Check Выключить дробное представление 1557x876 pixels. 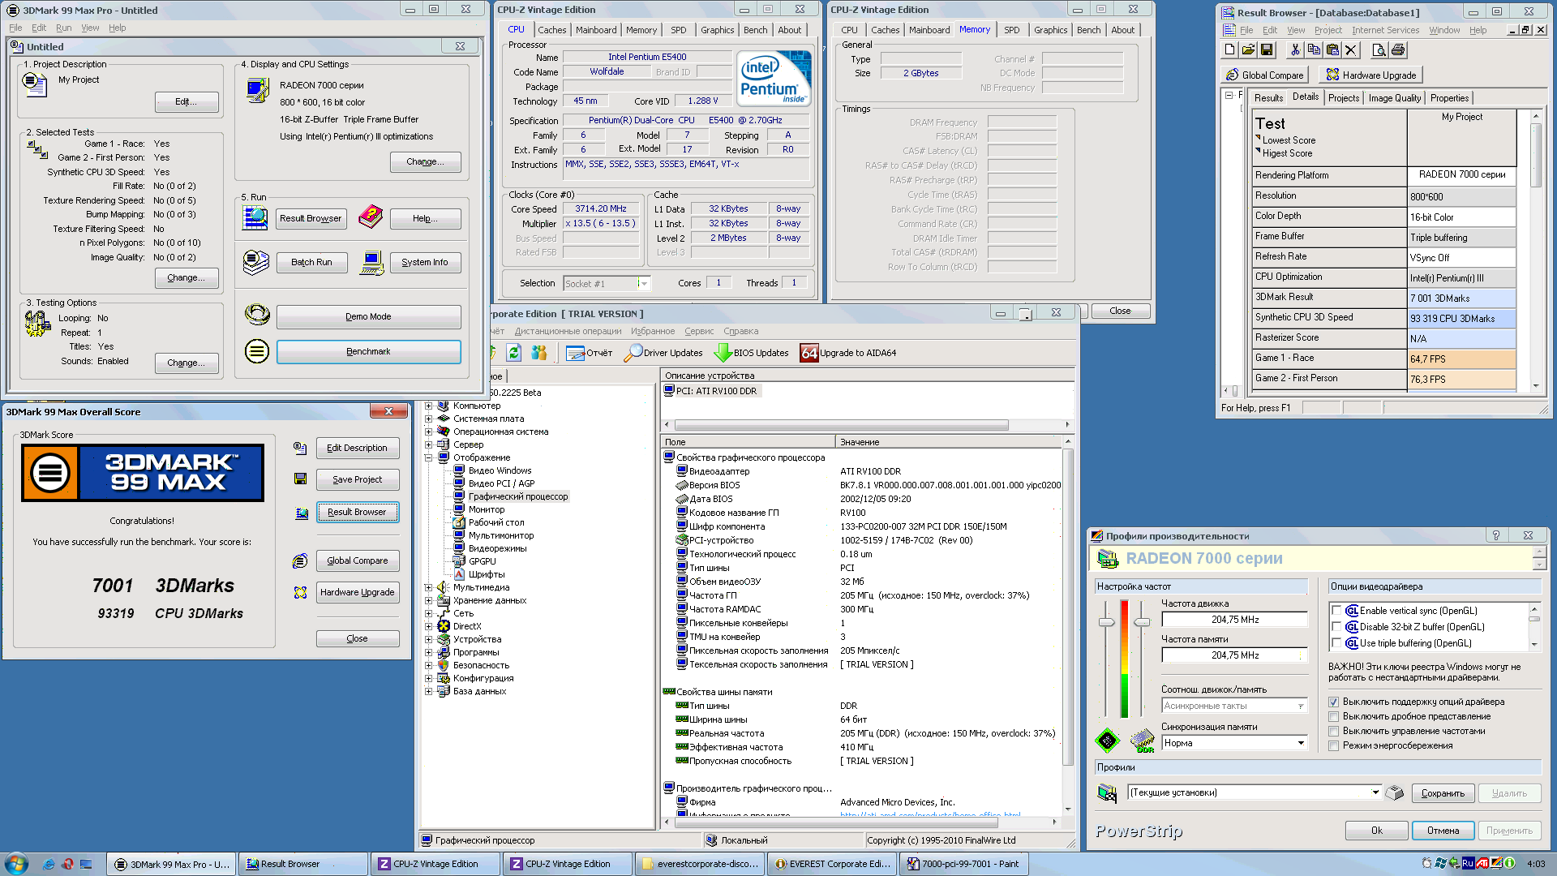pos(1333,716)
